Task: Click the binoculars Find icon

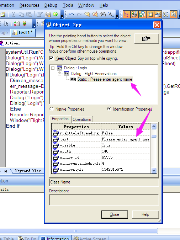Action: coord(103,14)
